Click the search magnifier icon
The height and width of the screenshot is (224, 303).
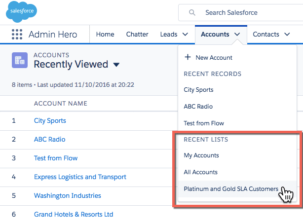[x=192, y=12]
